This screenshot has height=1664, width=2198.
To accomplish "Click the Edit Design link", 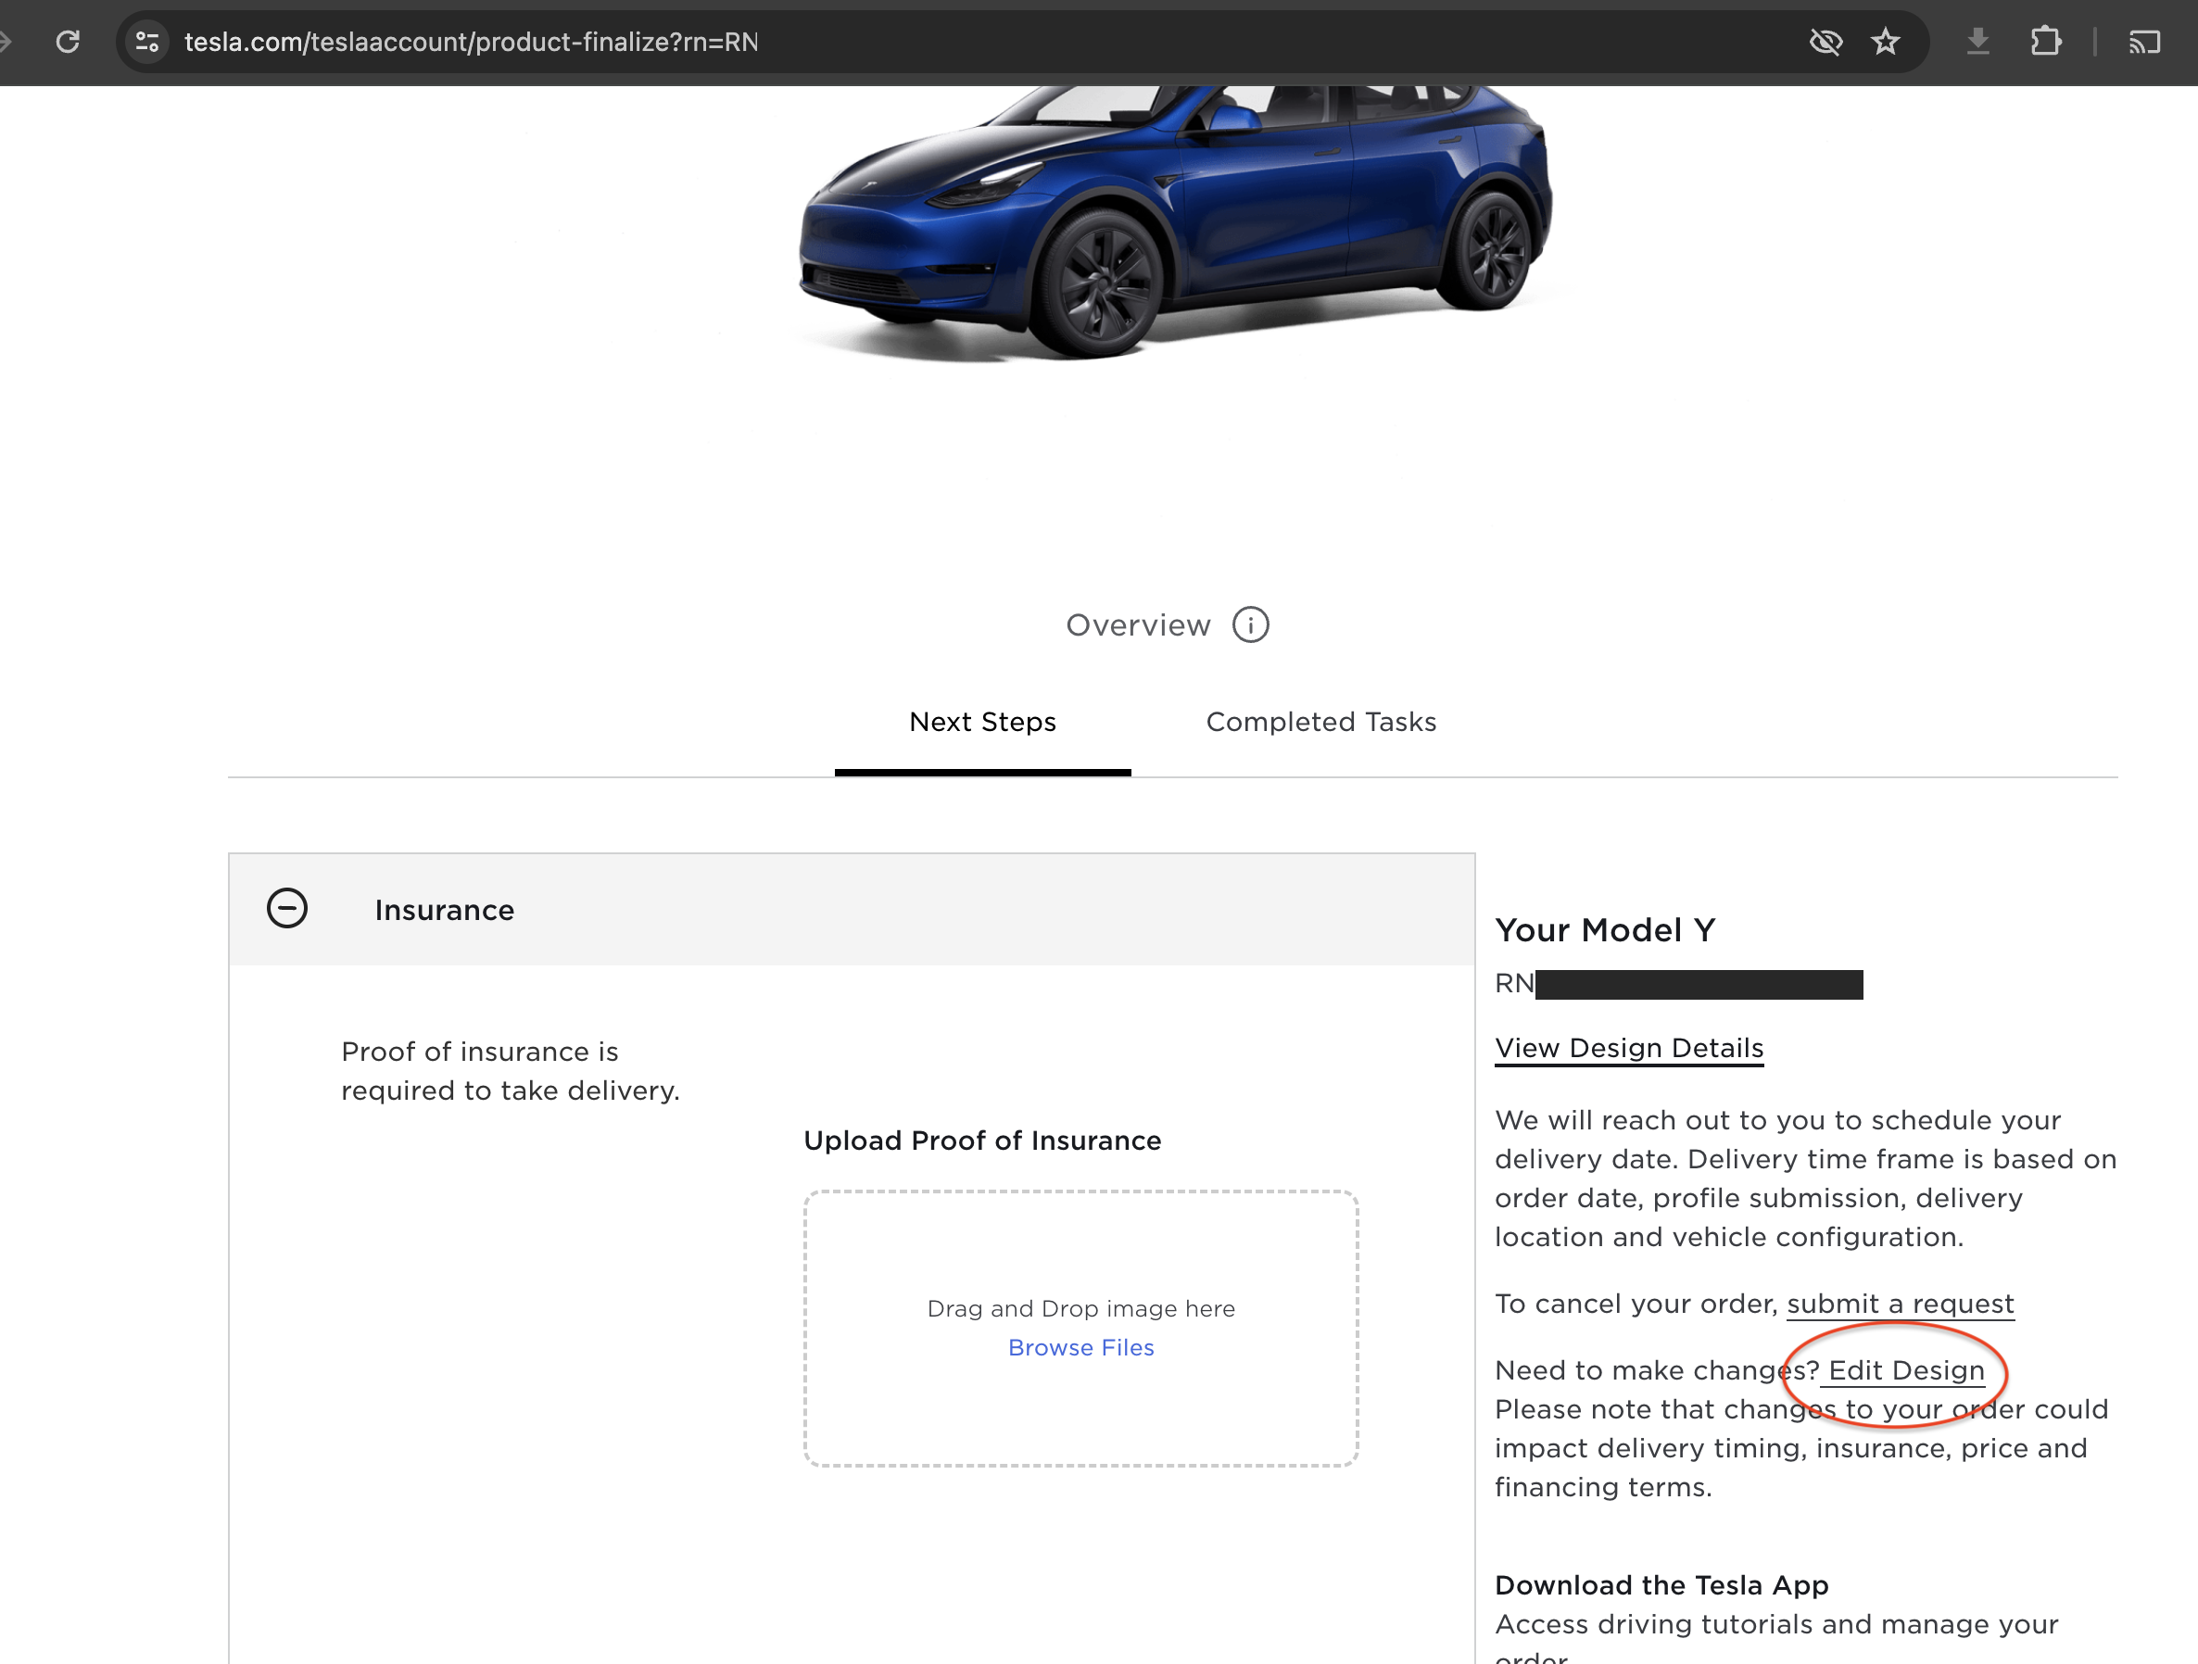I will point(1906,1371).
